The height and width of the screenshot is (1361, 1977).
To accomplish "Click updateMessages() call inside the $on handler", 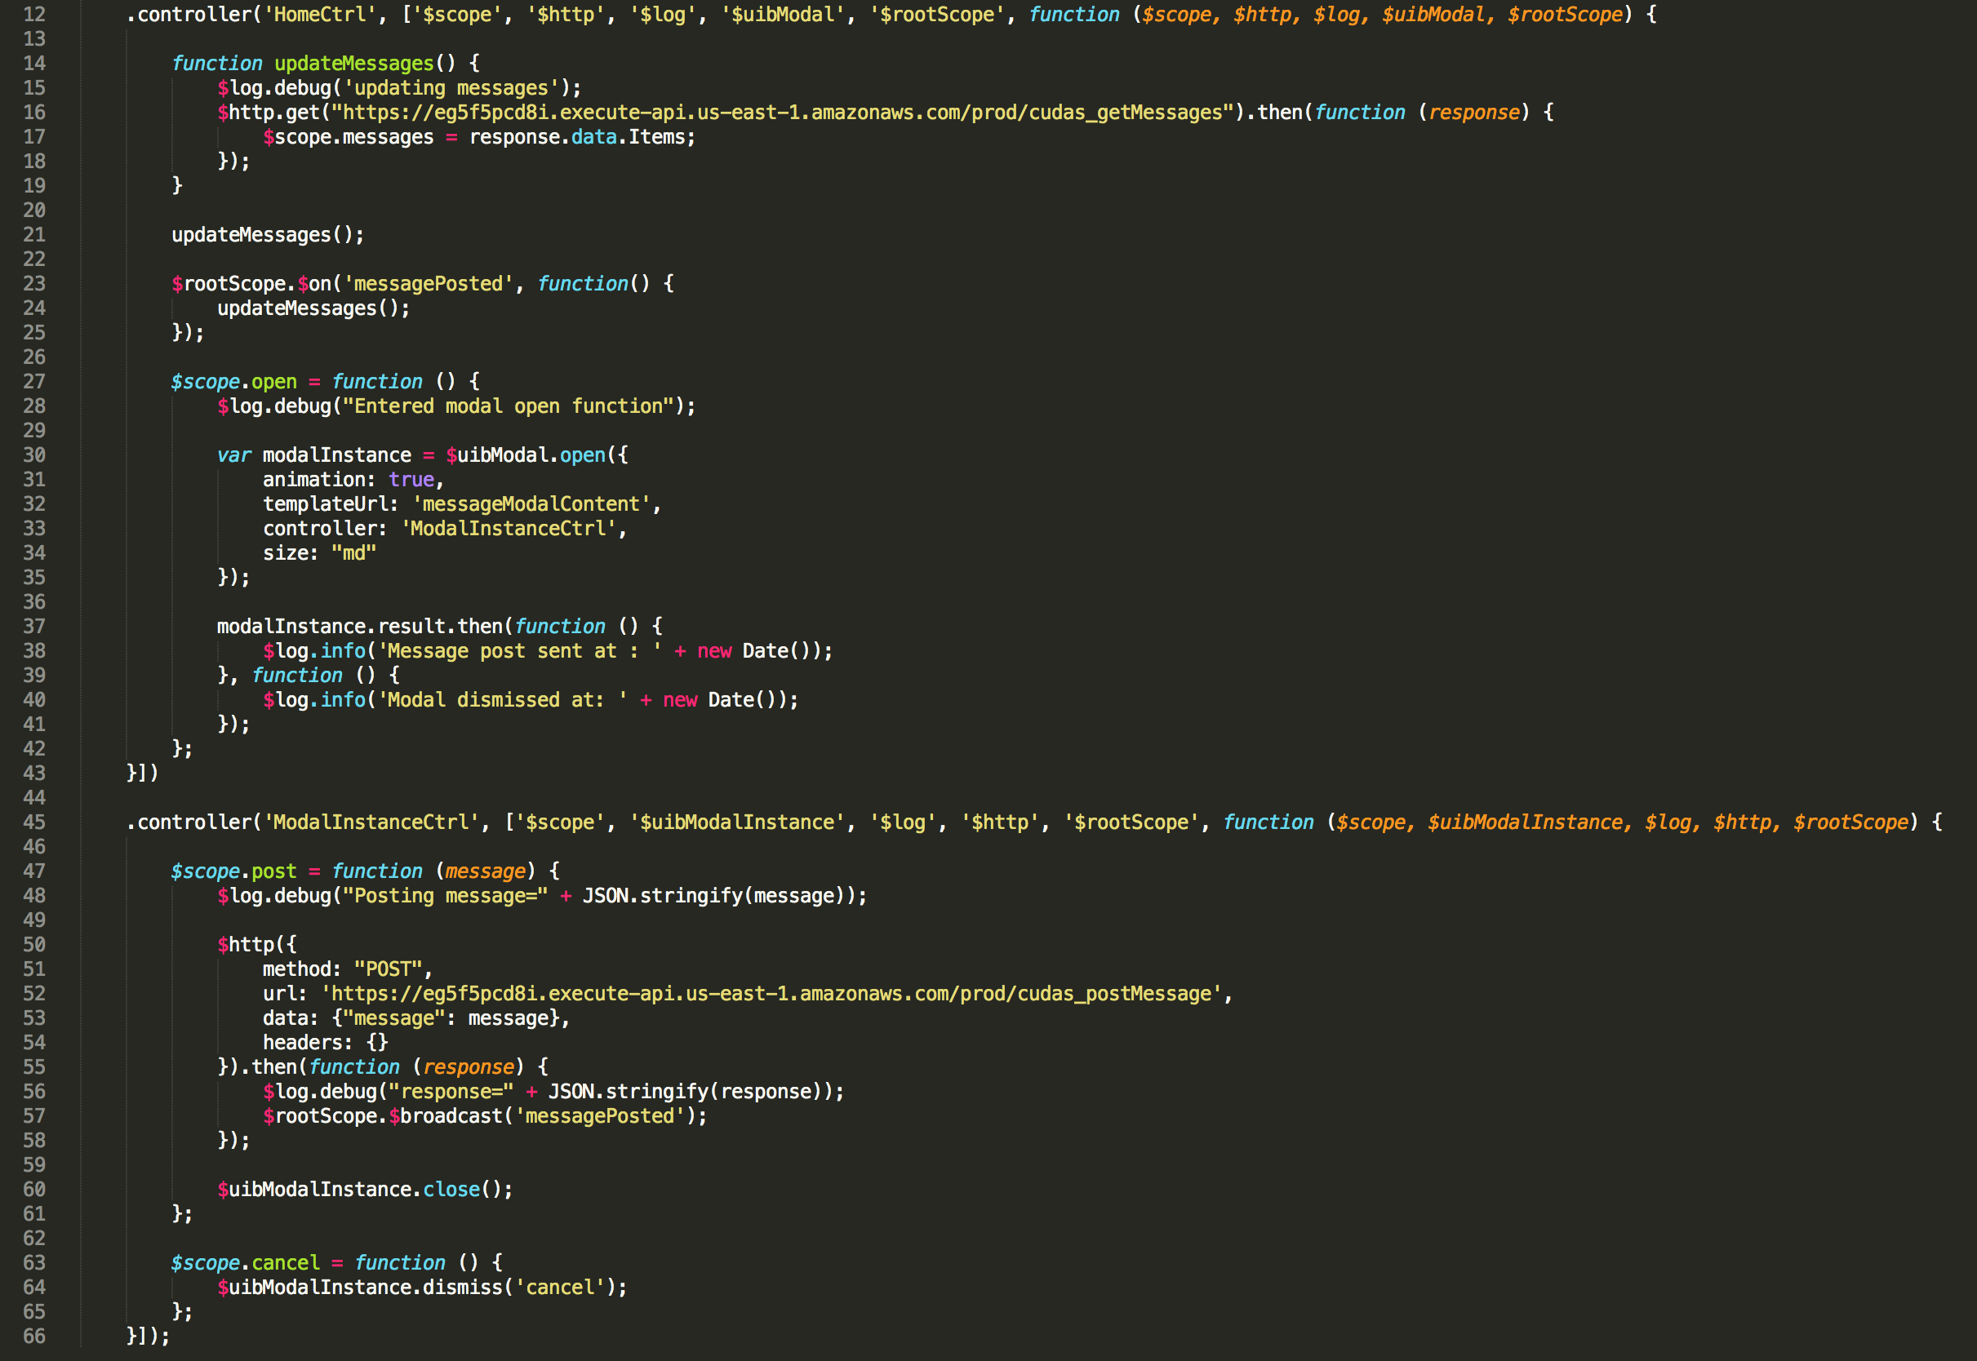I will pos(313,308).
